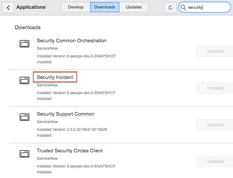Click the search field containing 'security'
The height and width of the screenshot is (178, 233).
205,7
